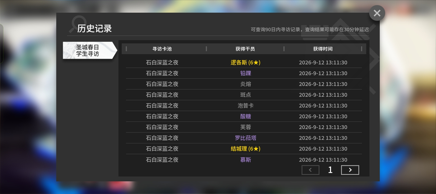
Task: Select operator 芙蓉 in the list
Action: 246,127
